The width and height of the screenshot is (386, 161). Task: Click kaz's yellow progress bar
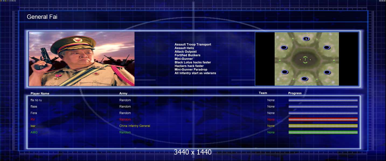tap(323, 126)
